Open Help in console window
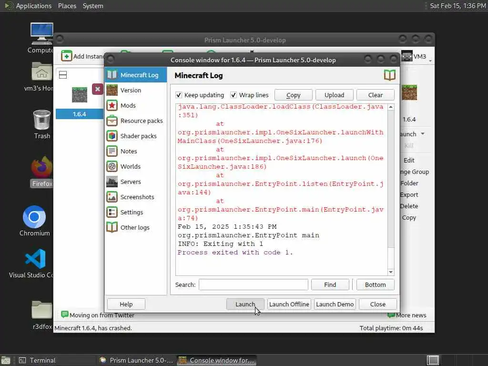Screen dimensions: 488x366 click(126, 304)
